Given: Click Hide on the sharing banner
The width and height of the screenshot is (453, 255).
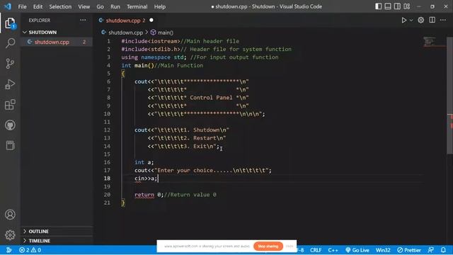Looking at the screenshot, I should (x=289, y=246).
